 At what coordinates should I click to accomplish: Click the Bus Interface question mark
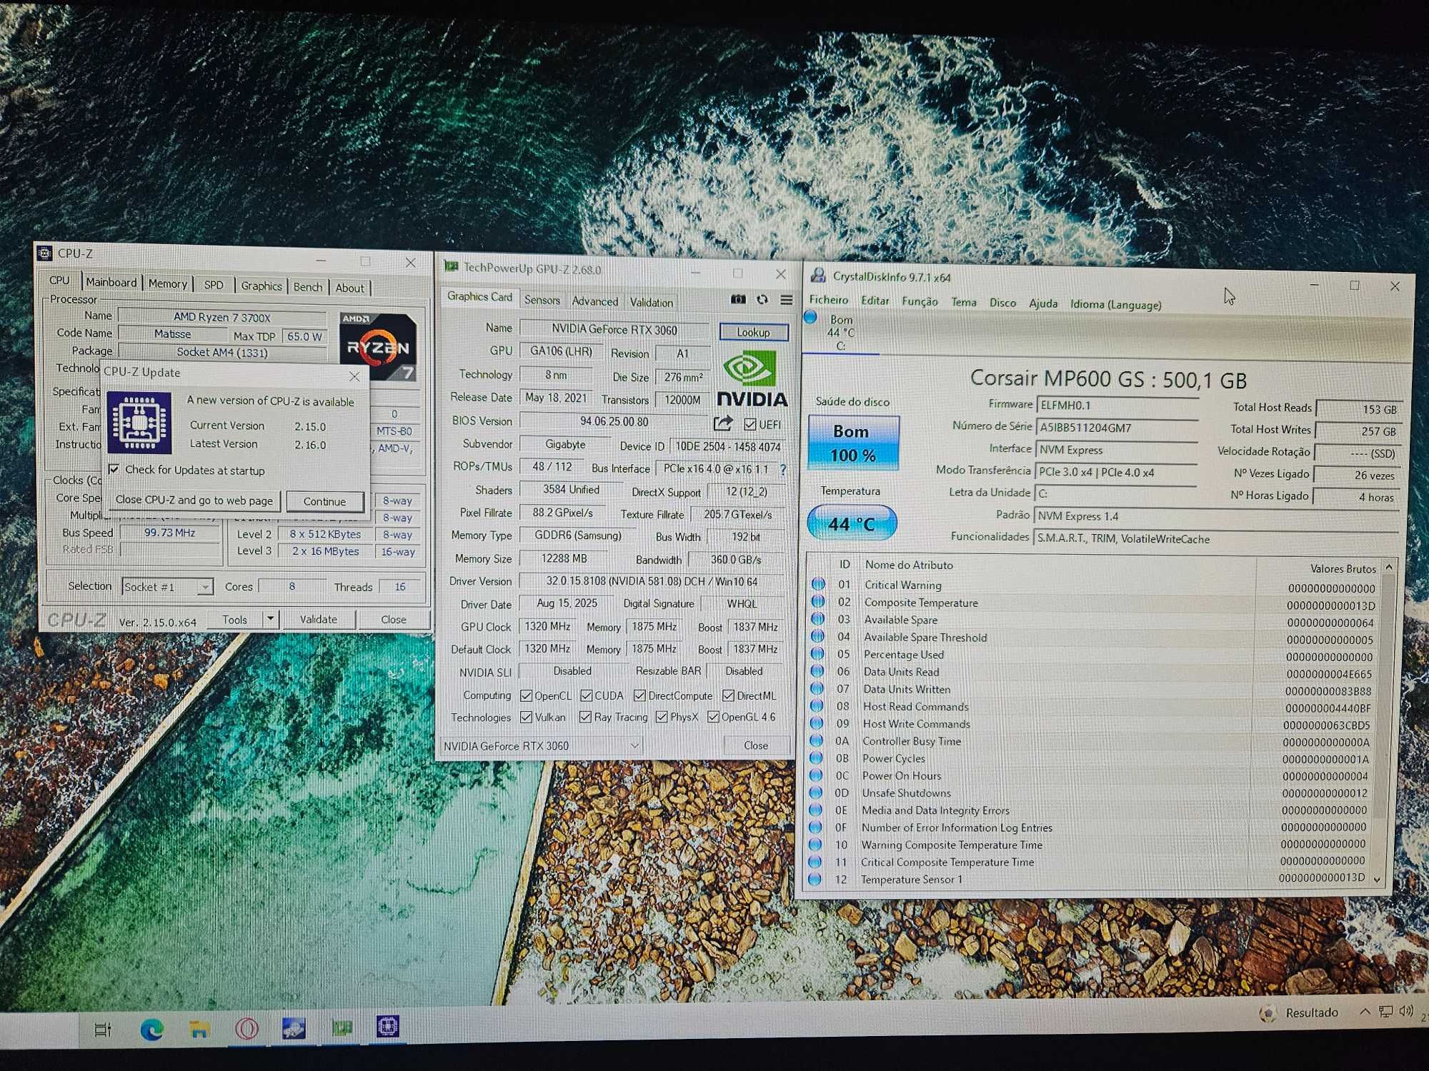pyautogui.click(x=783, y=470)
